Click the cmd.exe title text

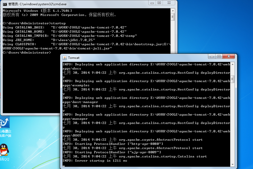coord(37,4)
